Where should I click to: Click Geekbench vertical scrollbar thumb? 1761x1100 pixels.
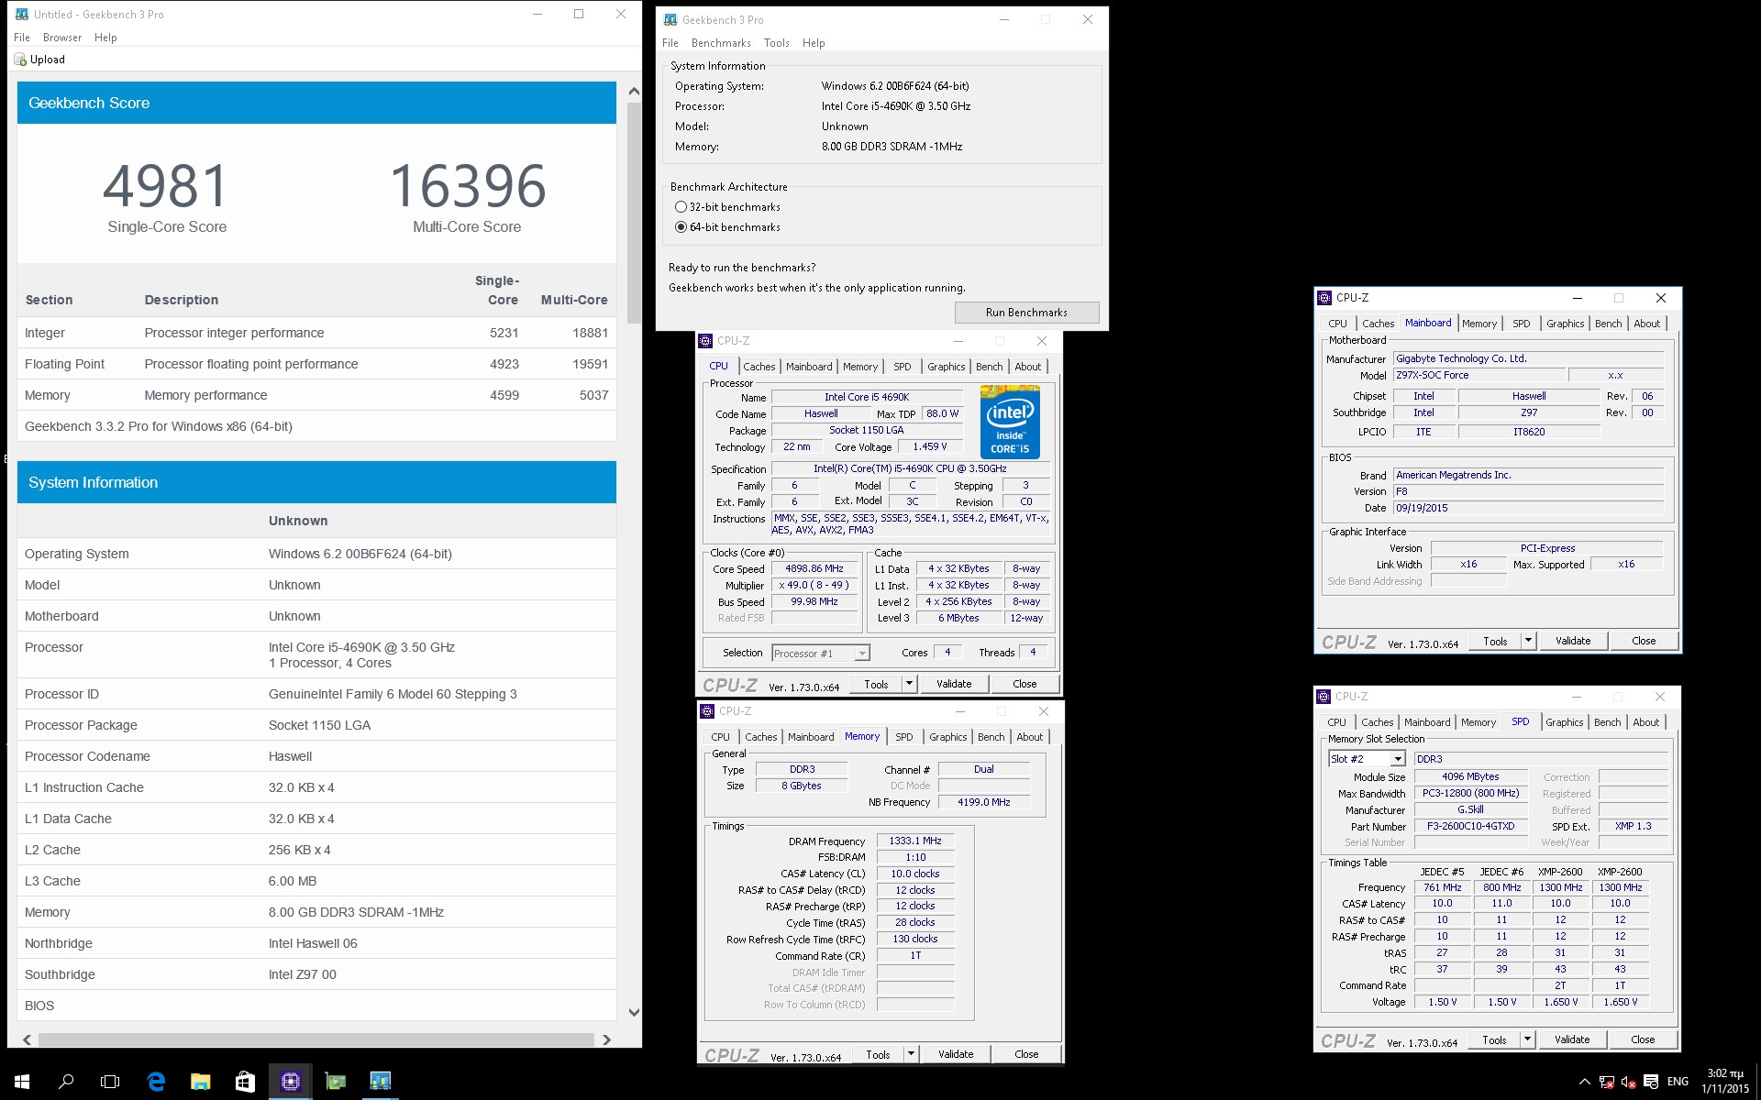(x=634, y=212)
